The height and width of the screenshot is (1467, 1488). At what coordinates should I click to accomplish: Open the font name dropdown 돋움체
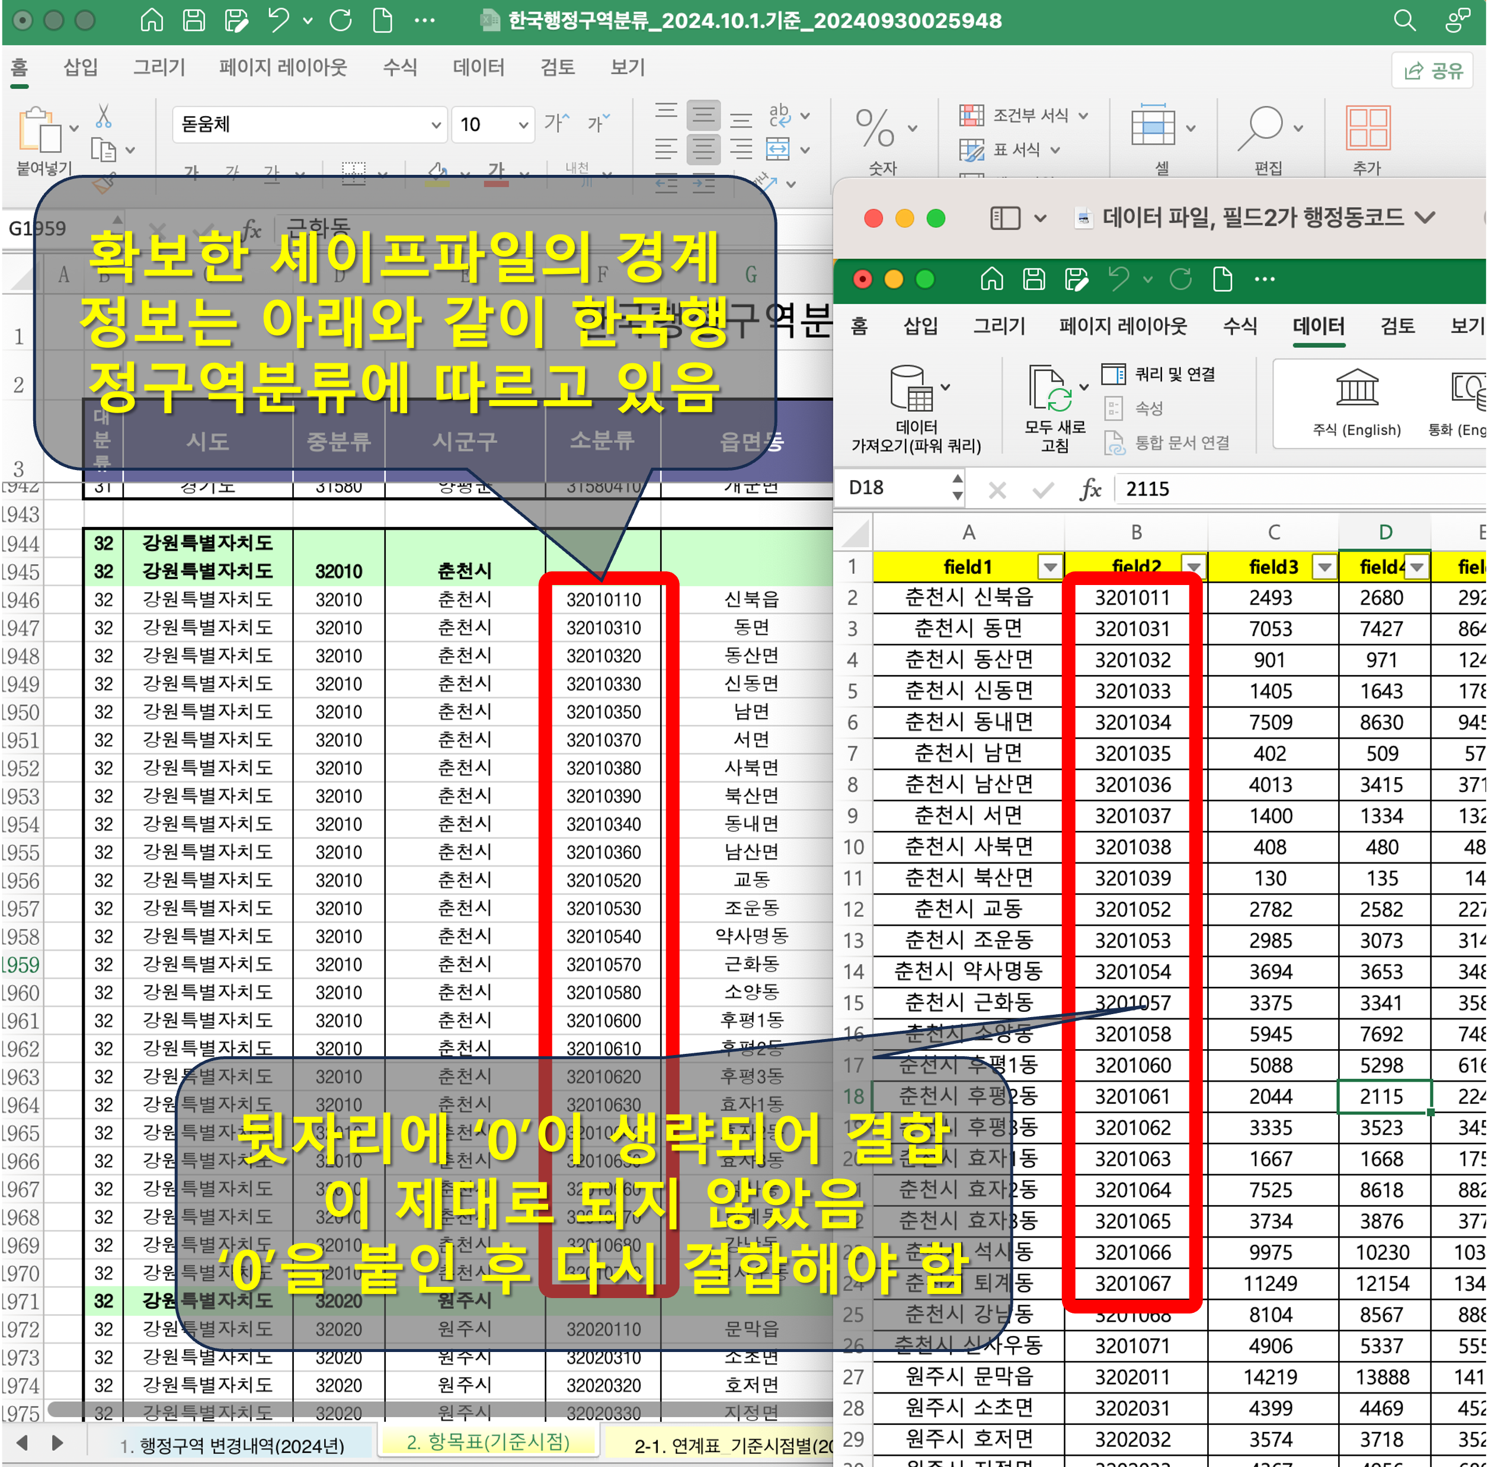pos(435,125)
